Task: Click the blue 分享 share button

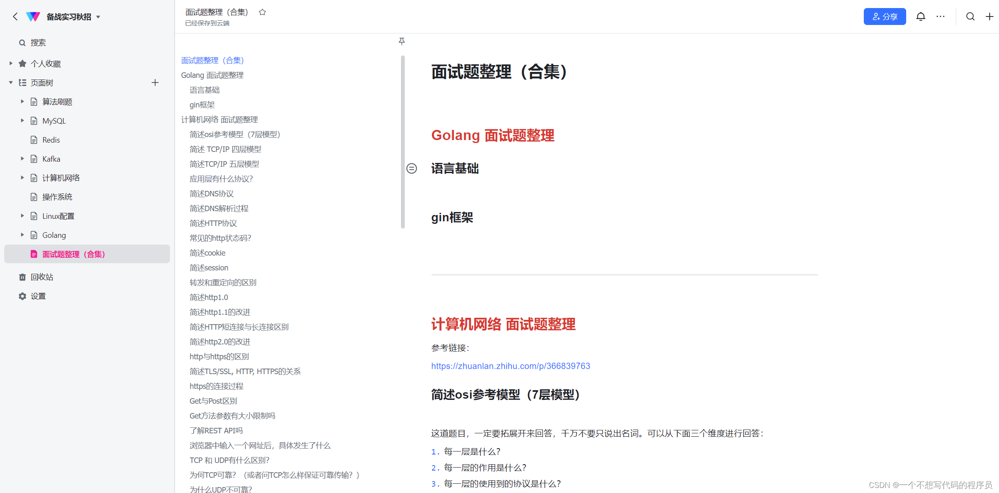Action: pos(885,17)
